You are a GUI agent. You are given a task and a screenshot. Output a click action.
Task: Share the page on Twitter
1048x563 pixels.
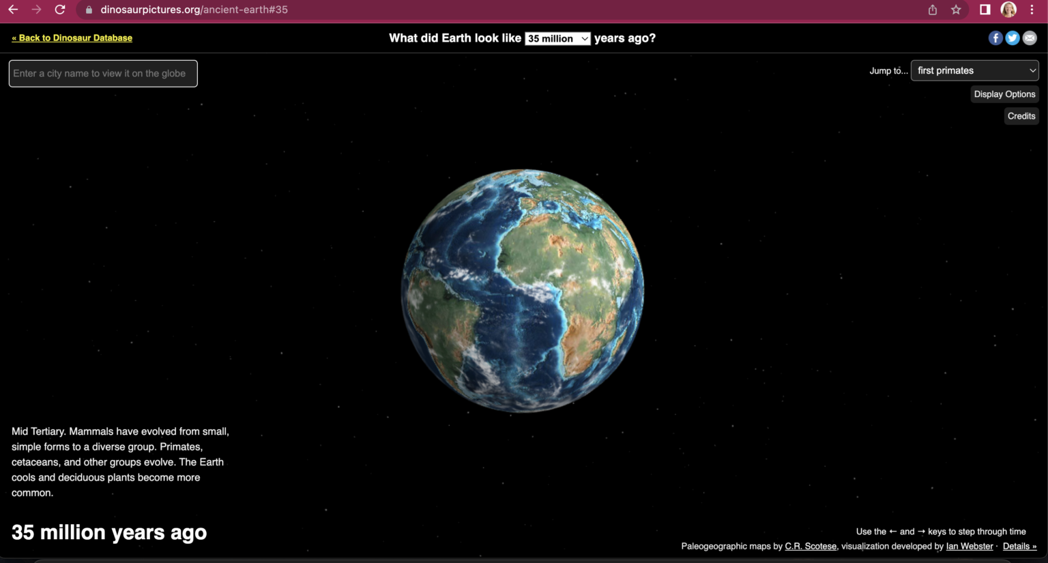pos(1013,38)
